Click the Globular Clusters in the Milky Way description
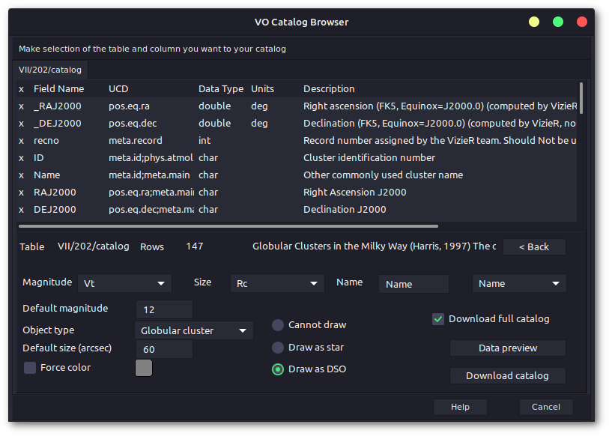 tap(375, 246)
